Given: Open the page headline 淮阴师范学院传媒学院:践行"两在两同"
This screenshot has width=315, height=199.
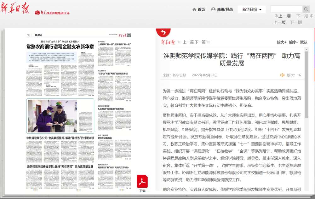Looking at the screenshot, I should click(60, 167).
